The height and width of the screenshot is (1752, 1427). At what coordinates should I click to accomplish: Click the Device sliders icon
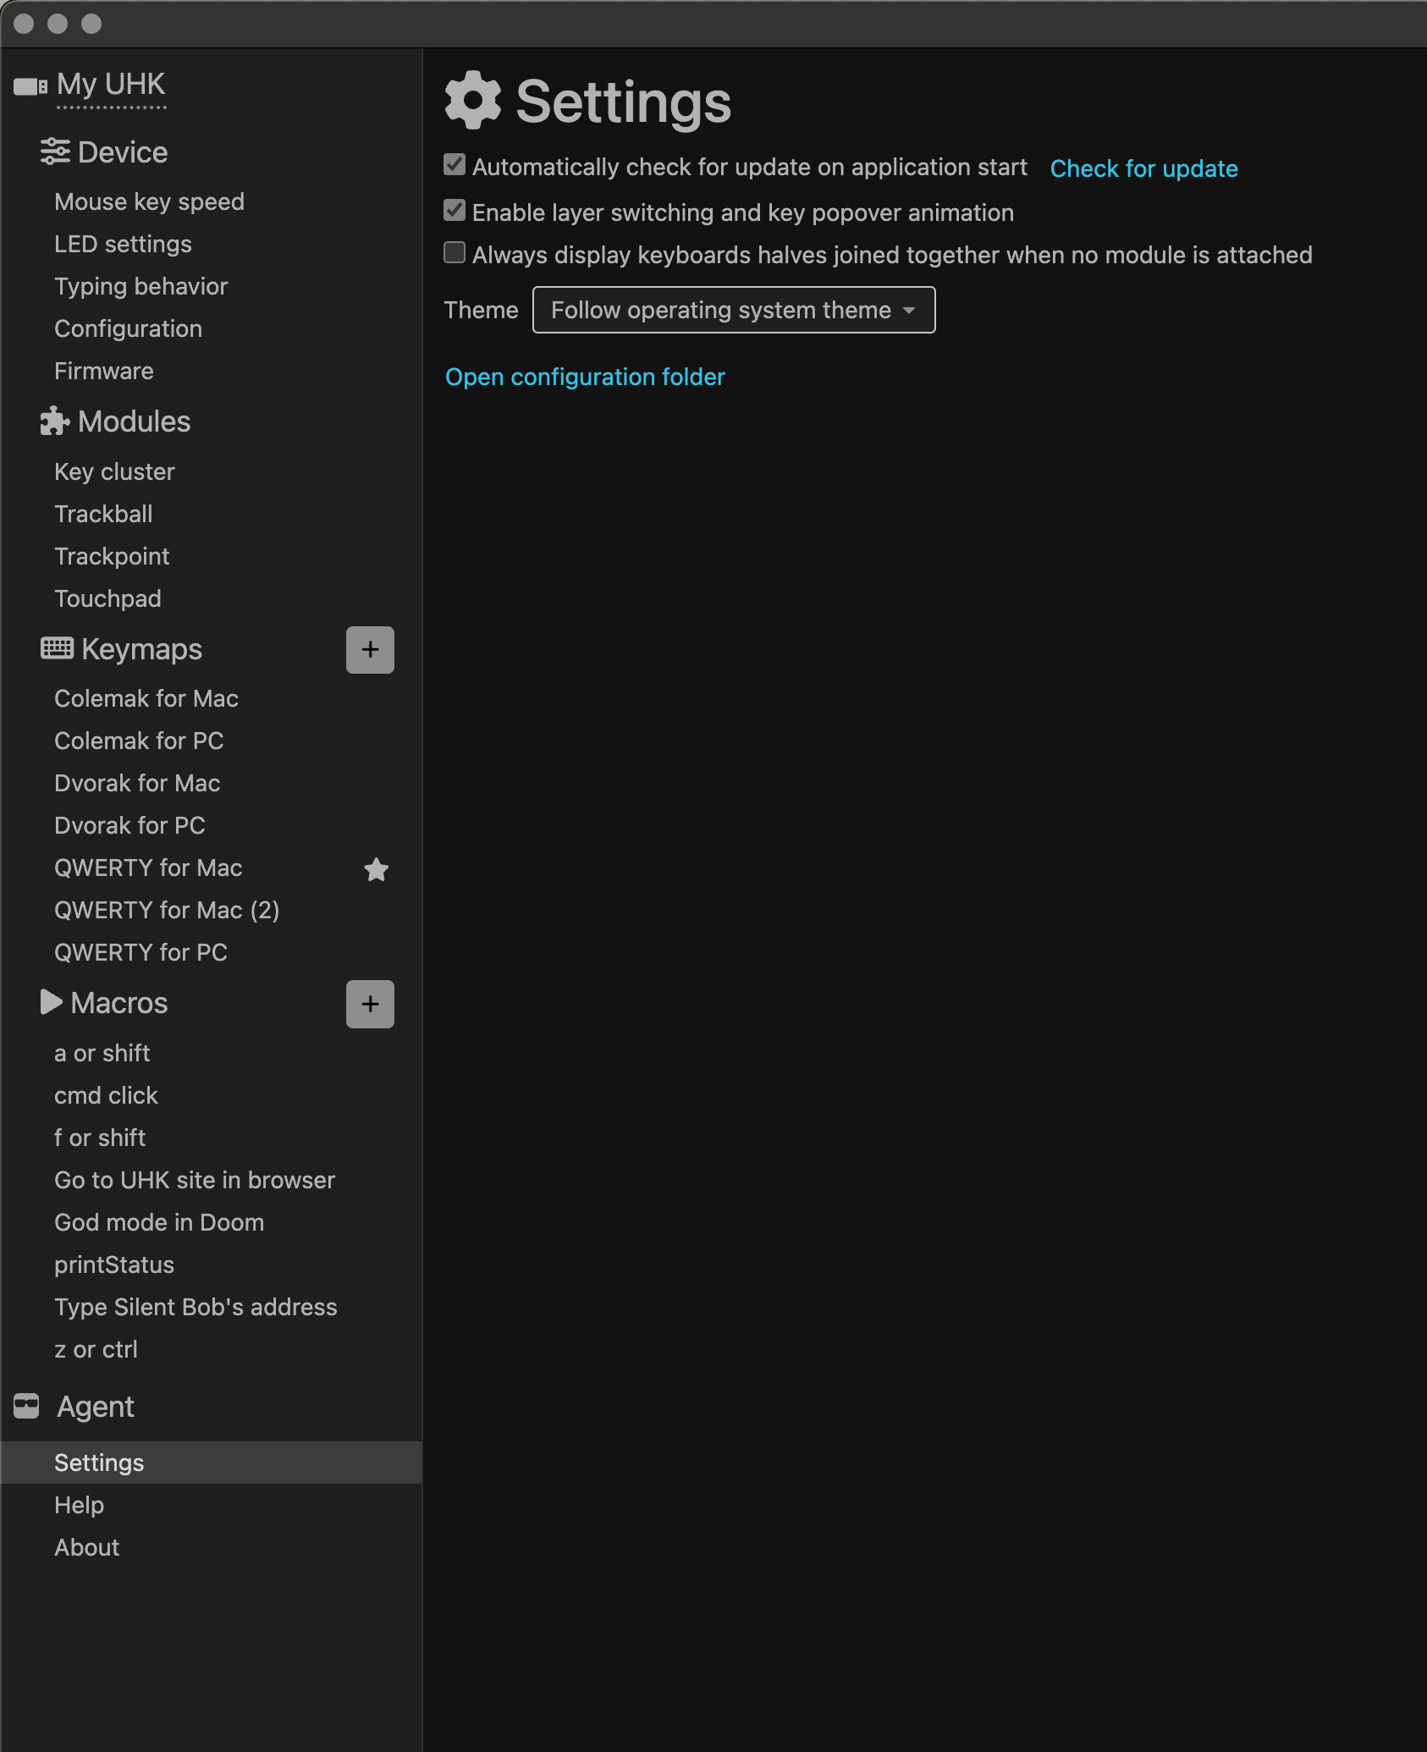[x=55, y=152]
